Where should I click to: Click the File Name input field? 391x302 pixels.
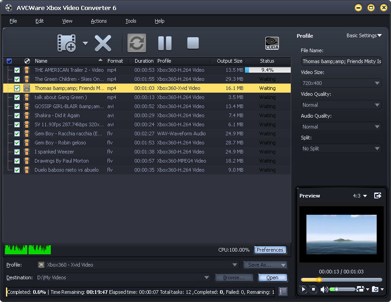(x=341, y=61)
